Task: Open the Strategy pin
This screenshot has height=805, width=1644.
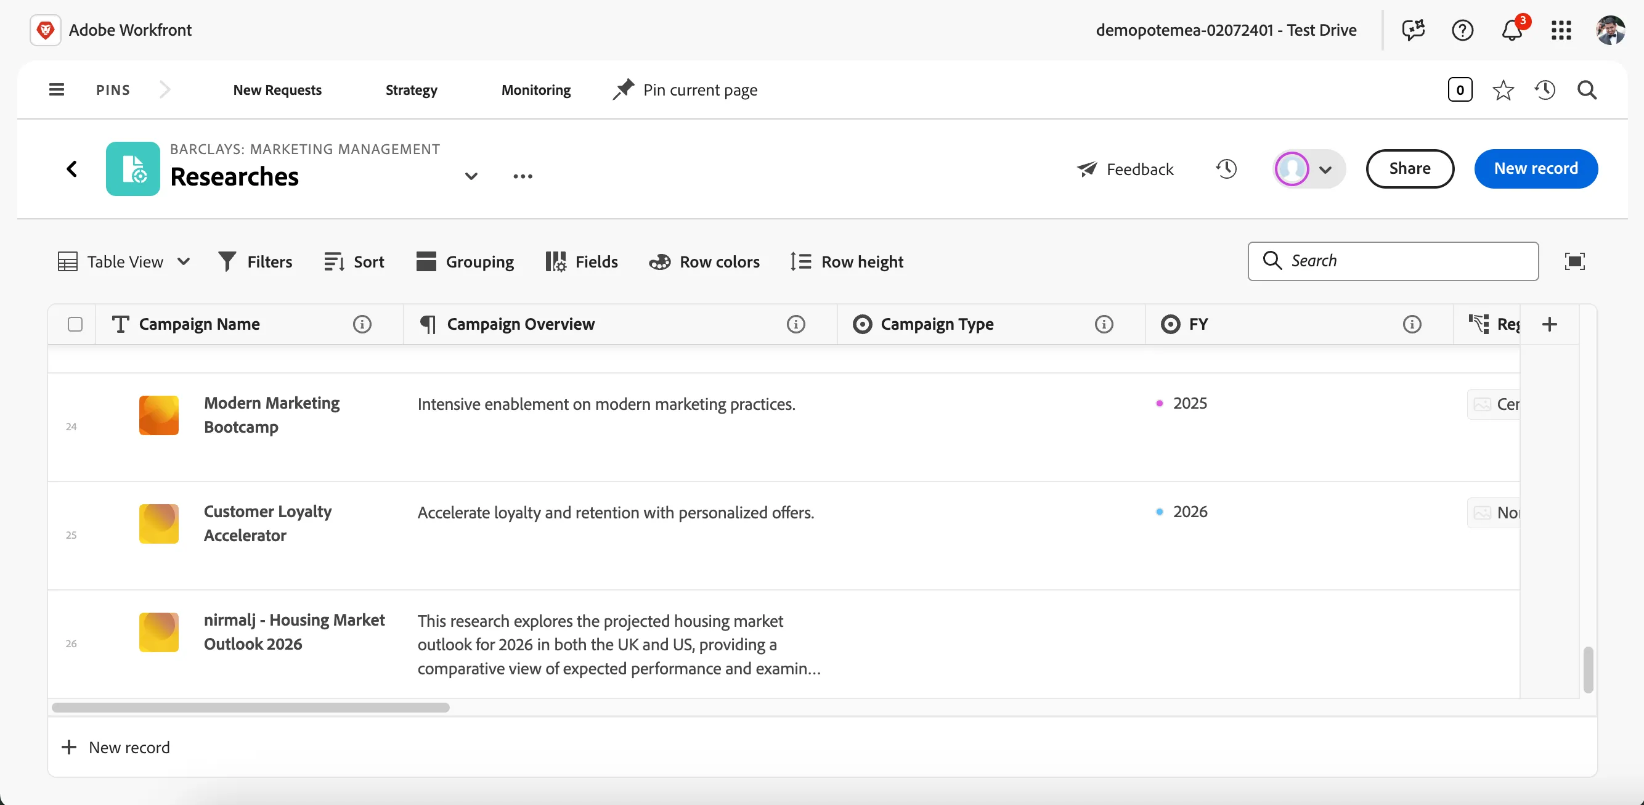Action: pyautogui.click(x=411, y=90)
